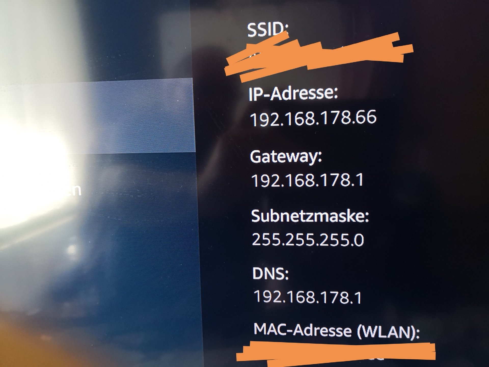Click the IP address value 192.168.178.66
Image resolution: width=489 pixels, height=367 pixels.
tap(313, 118)
